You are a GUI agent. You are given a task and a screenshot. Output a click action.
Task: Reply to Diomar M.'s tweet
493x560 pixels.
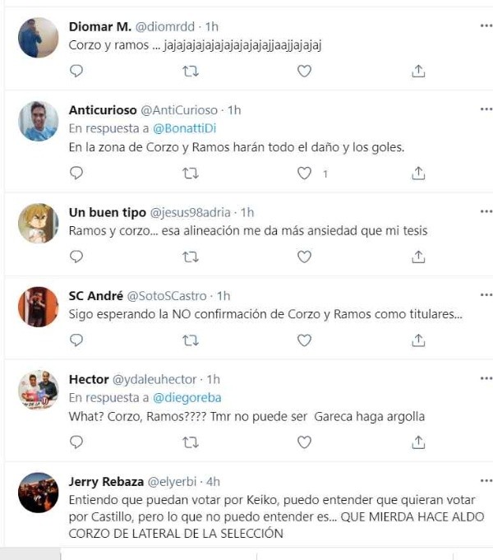[x=76, y=72]
